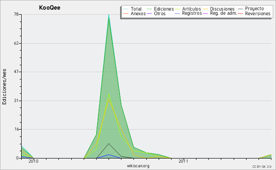The image size is (276, 170).
Task: Click the black Proyecto line peak
Action: point(109,144)
